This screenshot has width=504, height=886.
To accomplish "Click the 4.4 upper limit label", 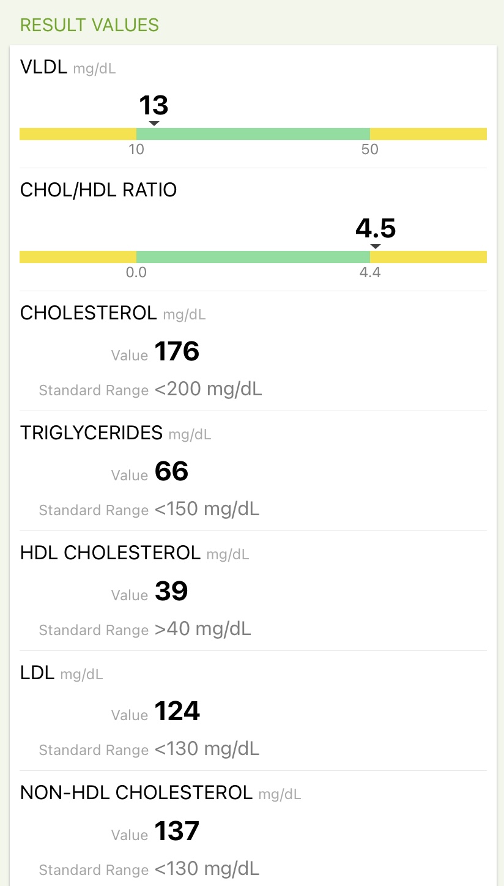I will coord(370,273).
